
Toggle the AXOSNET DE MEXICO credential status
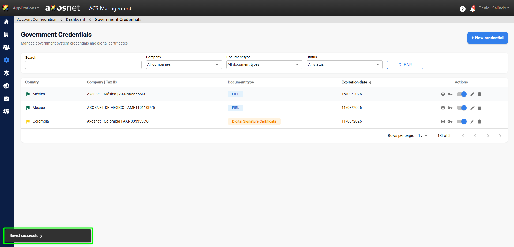point(462,108)
